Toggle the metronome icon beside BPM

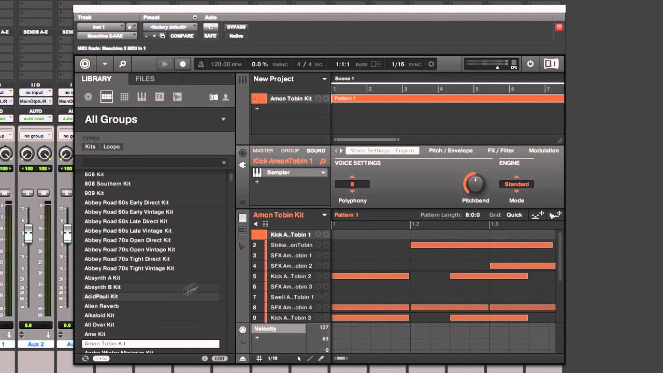tap(201, 64)
